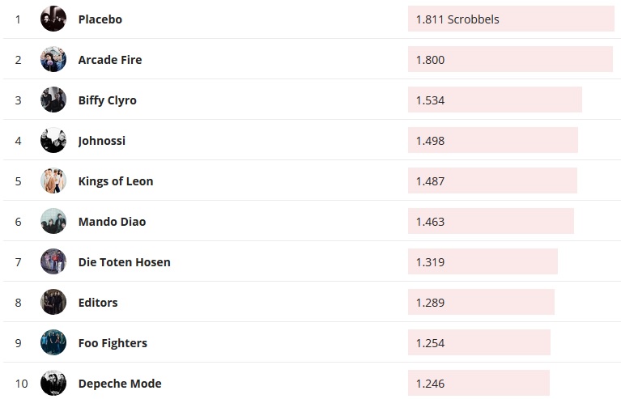Viewport: 621px width, 399px height.
Task: Open Kings of Leon artist link
Action: click(116, 180)
